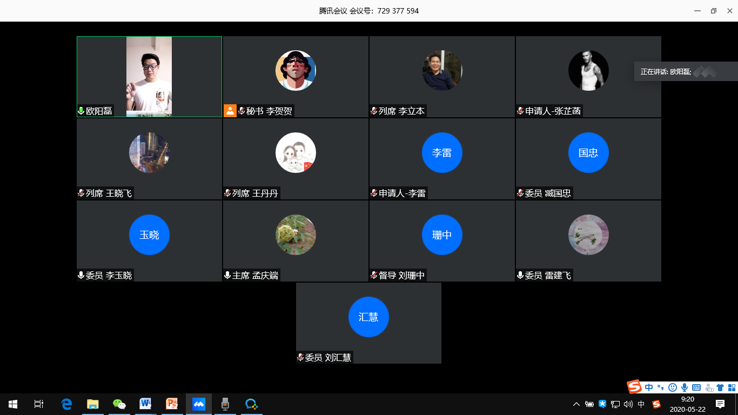Open WeChat from the taskbar

point(119,404)
